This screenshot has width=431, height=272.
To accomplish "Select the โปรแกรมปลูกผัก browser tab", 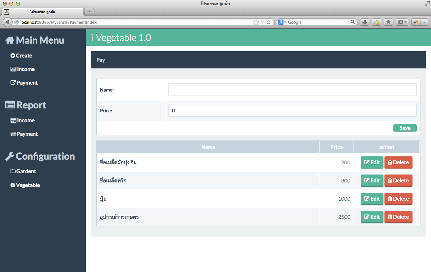I will point(43,12).
